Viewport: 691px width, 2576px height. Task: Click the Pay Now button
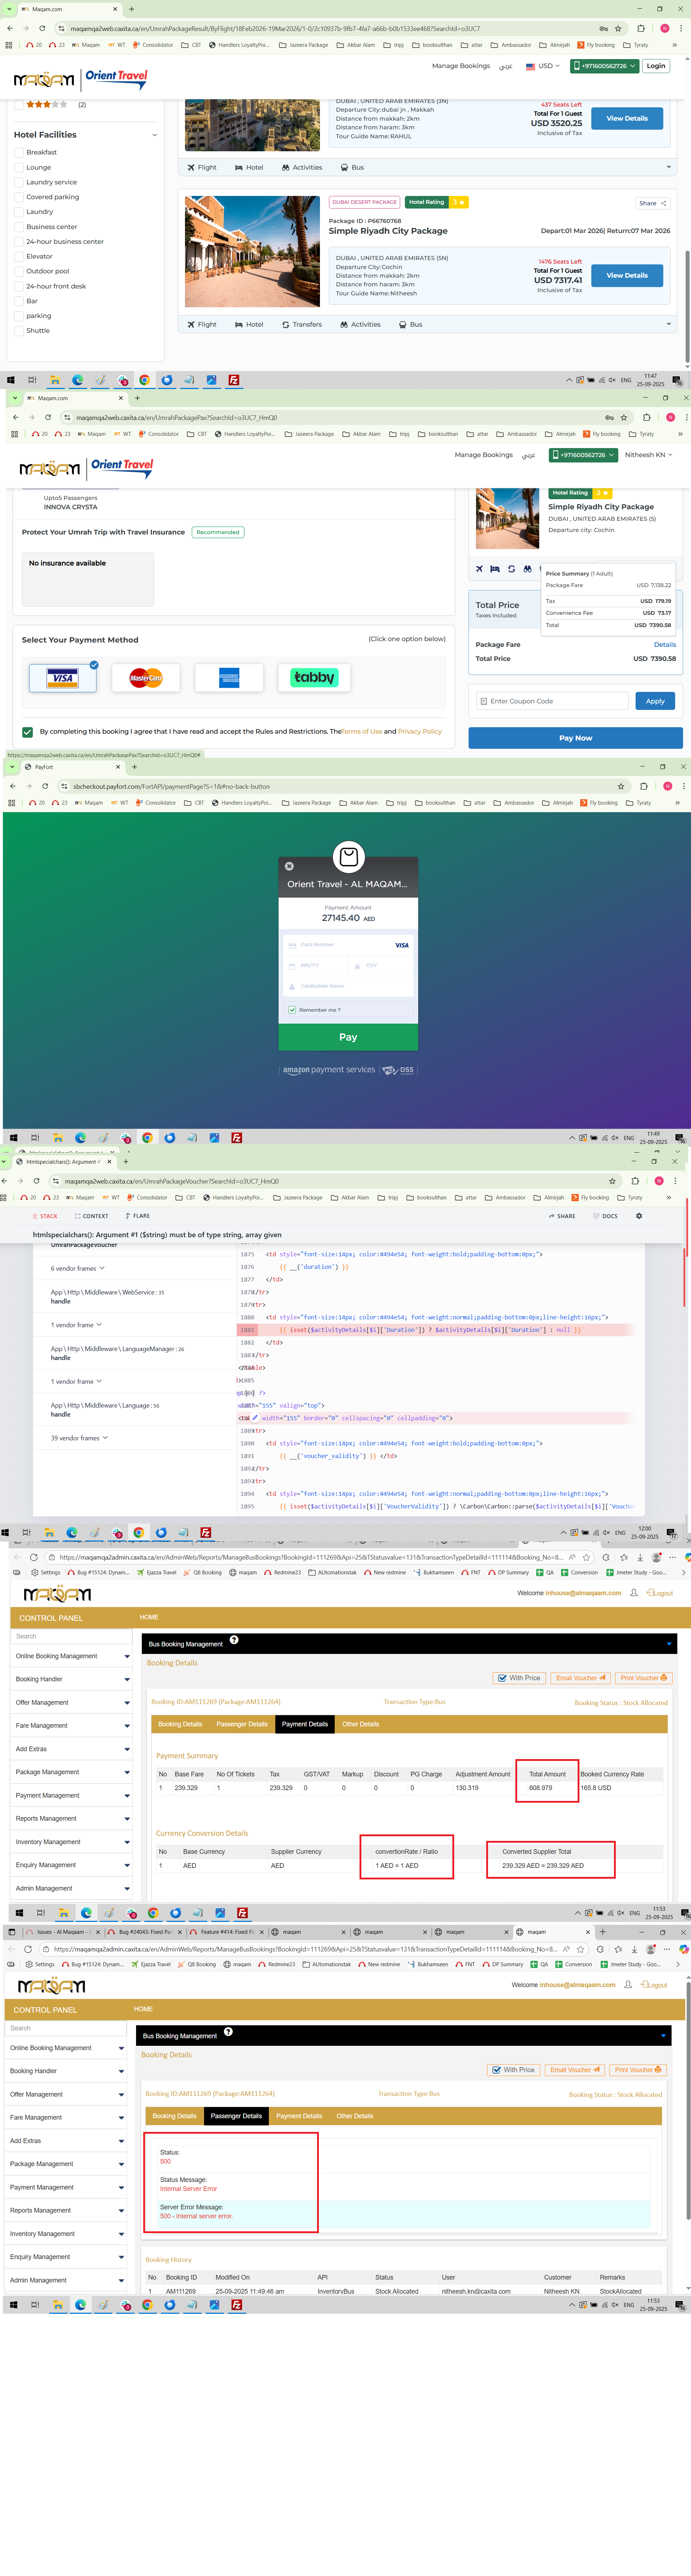[575, 738]
